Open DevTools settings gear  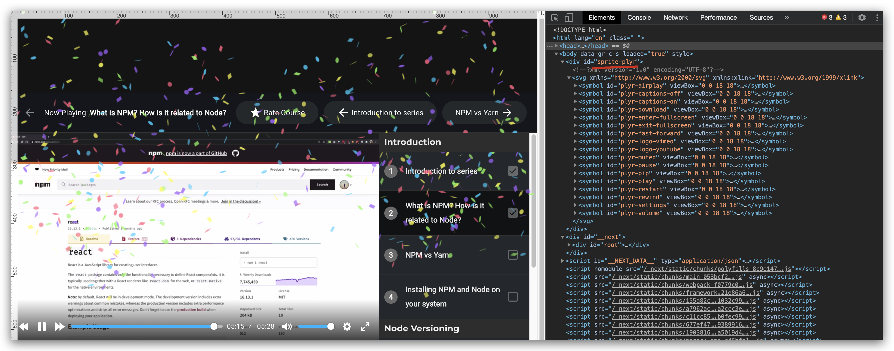point(862,17)
